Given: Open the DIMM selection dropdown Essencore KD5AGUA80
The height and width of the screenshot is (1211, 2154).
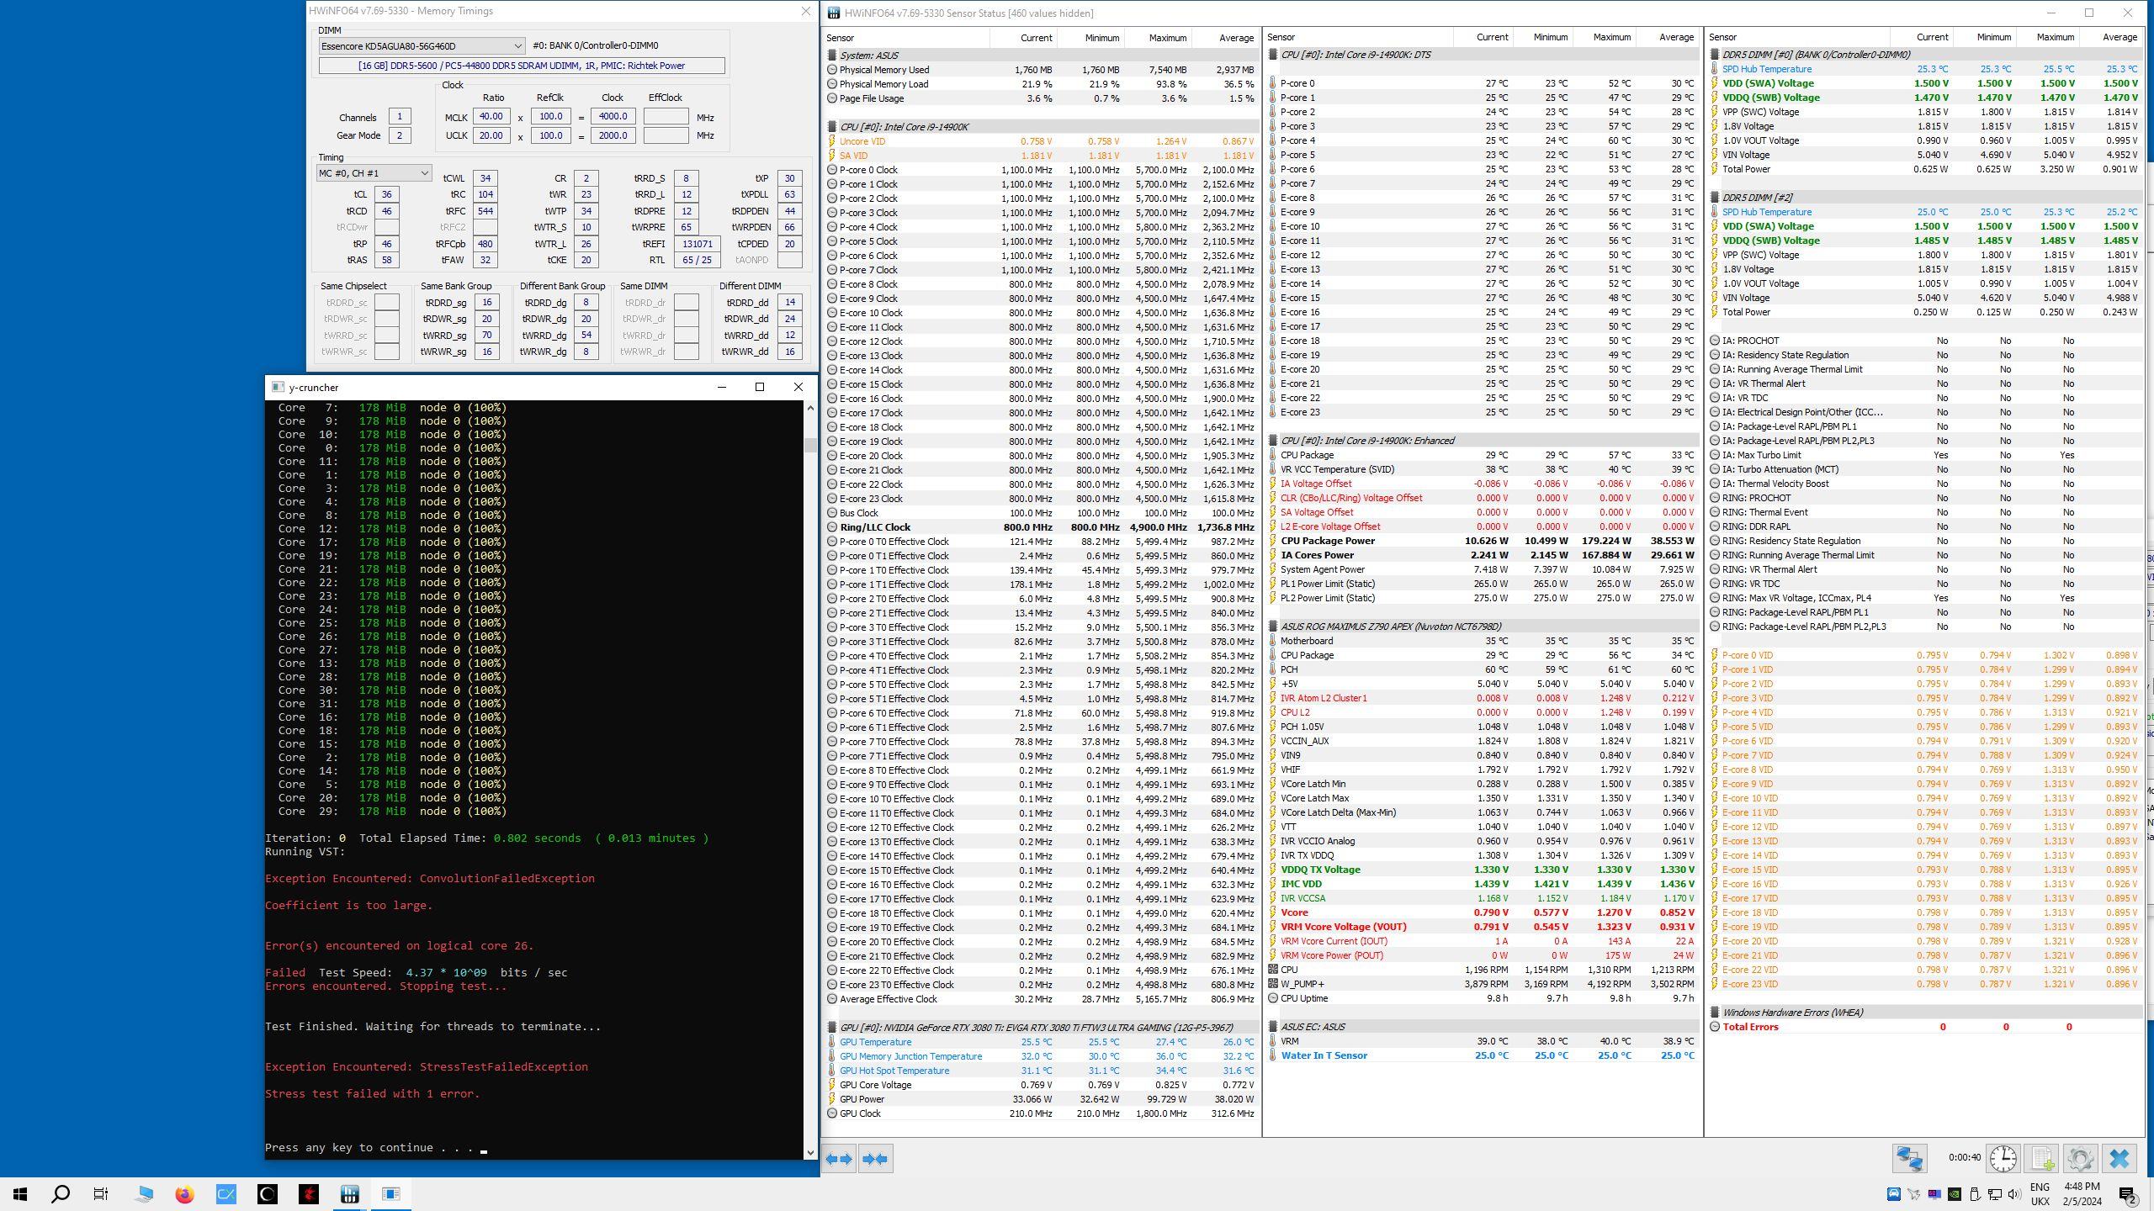Looking at the screenshot, I should point(422,45).
